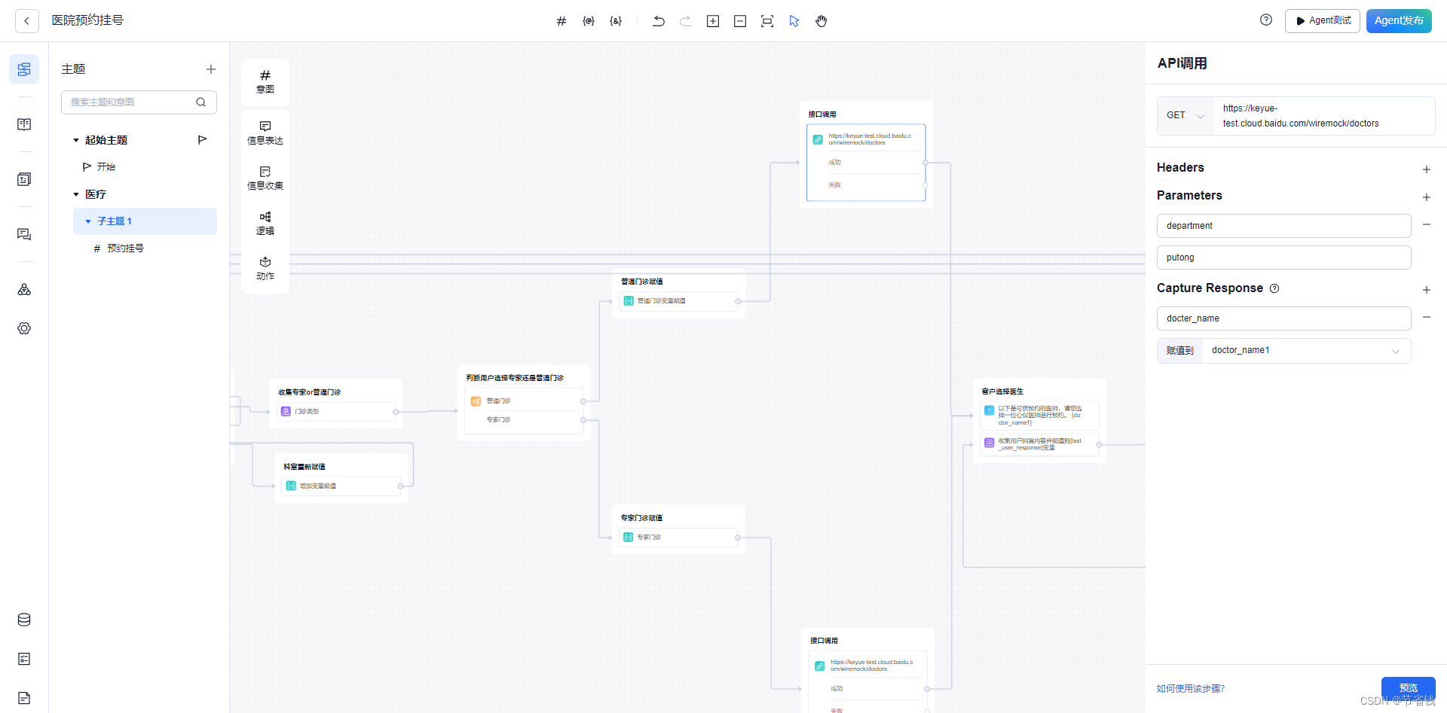1447x713 pixels.
Task: Open the document sidebar icon at bottom
Action: pyautogui.click(x=24, y=698)
